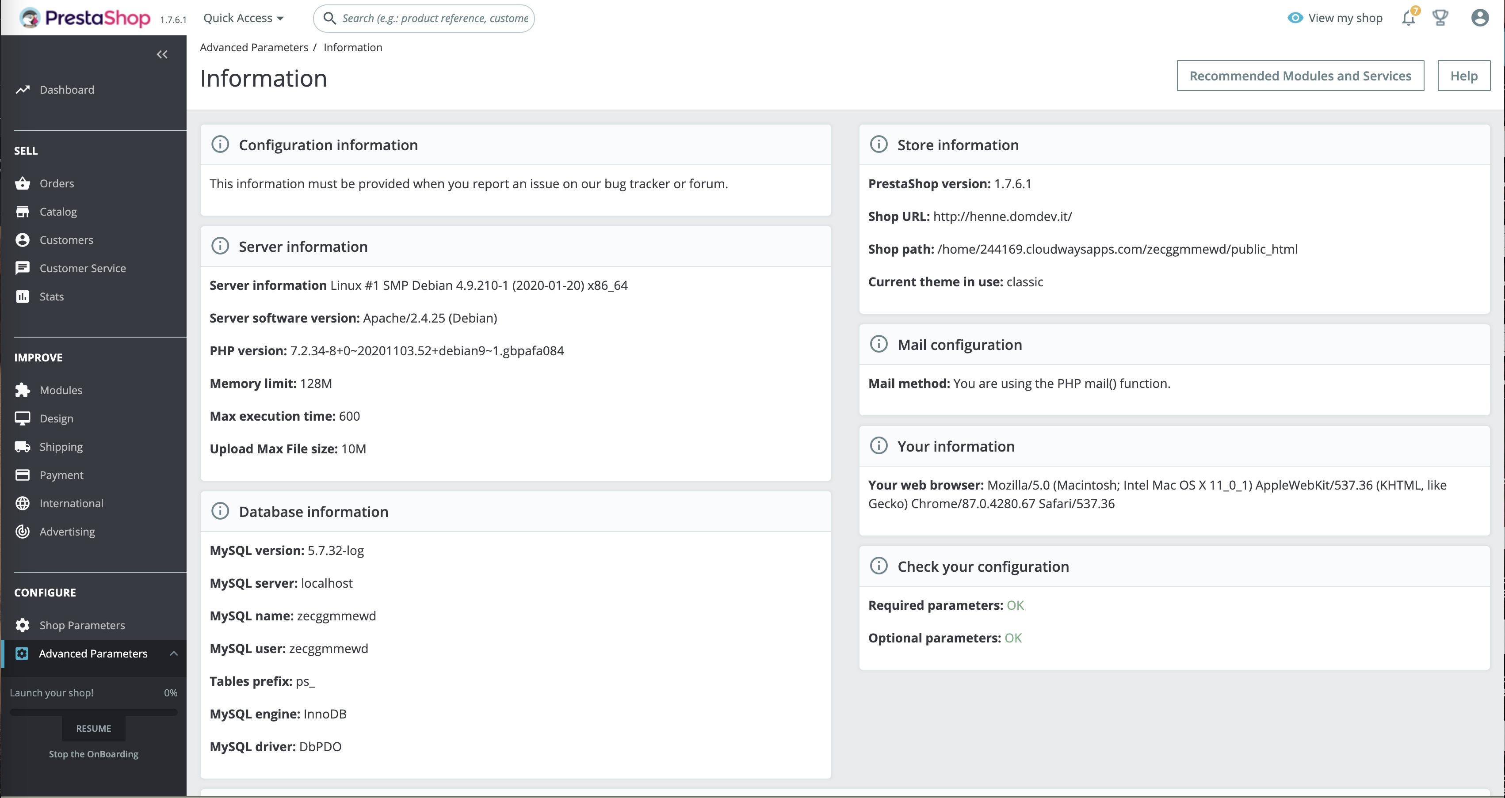Viewport: 1505px width, 798px height.
Task: Click the info icon beside Store information
Action: pyautogui.click(x=879, y=144)
